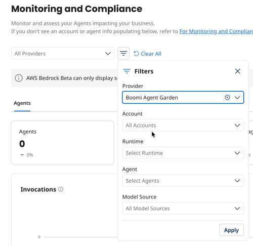This screenshot has height=246, width=253.
Task: Click the Apply button
Action: tap(231, 230)
